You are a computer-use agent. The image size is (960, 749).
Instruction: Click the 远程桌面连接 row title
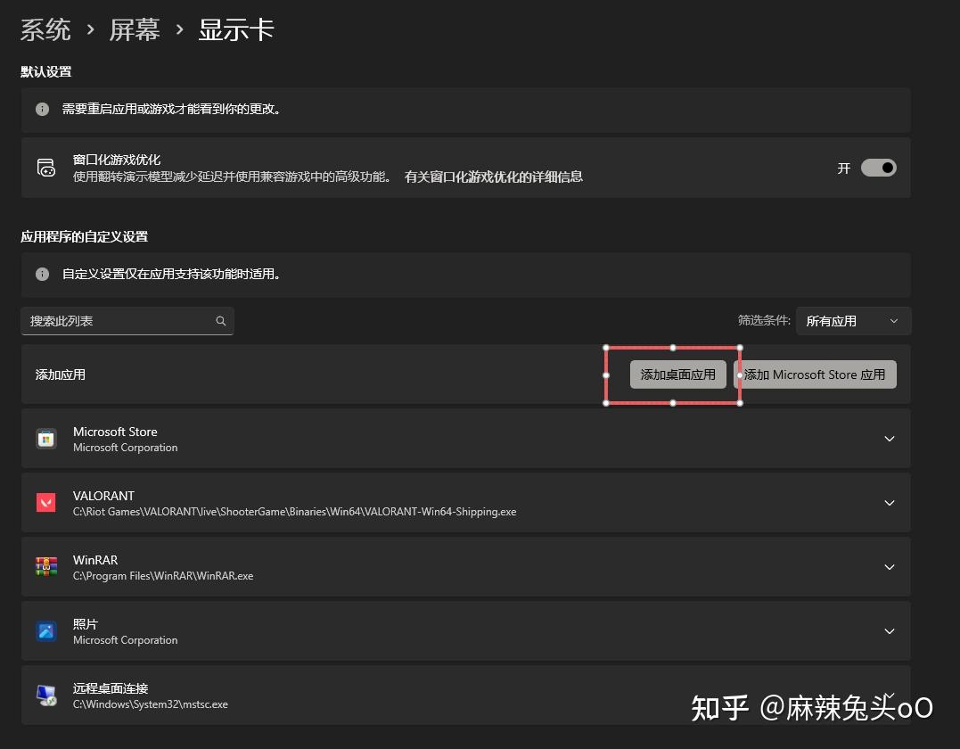coord(111,689)
